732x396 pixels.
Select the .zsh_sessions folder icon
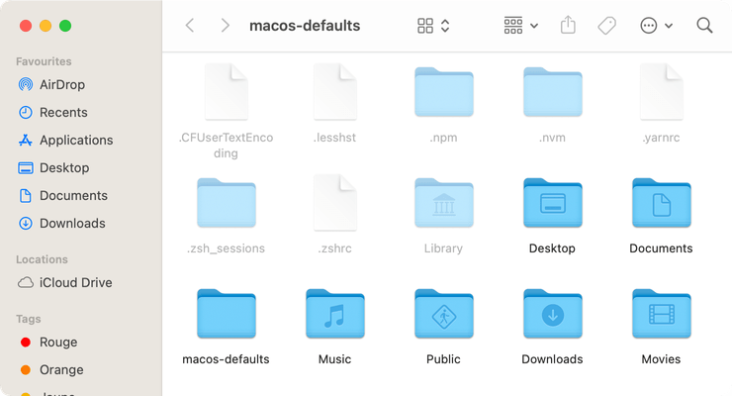pyautogui.click(x=227, y=203)
